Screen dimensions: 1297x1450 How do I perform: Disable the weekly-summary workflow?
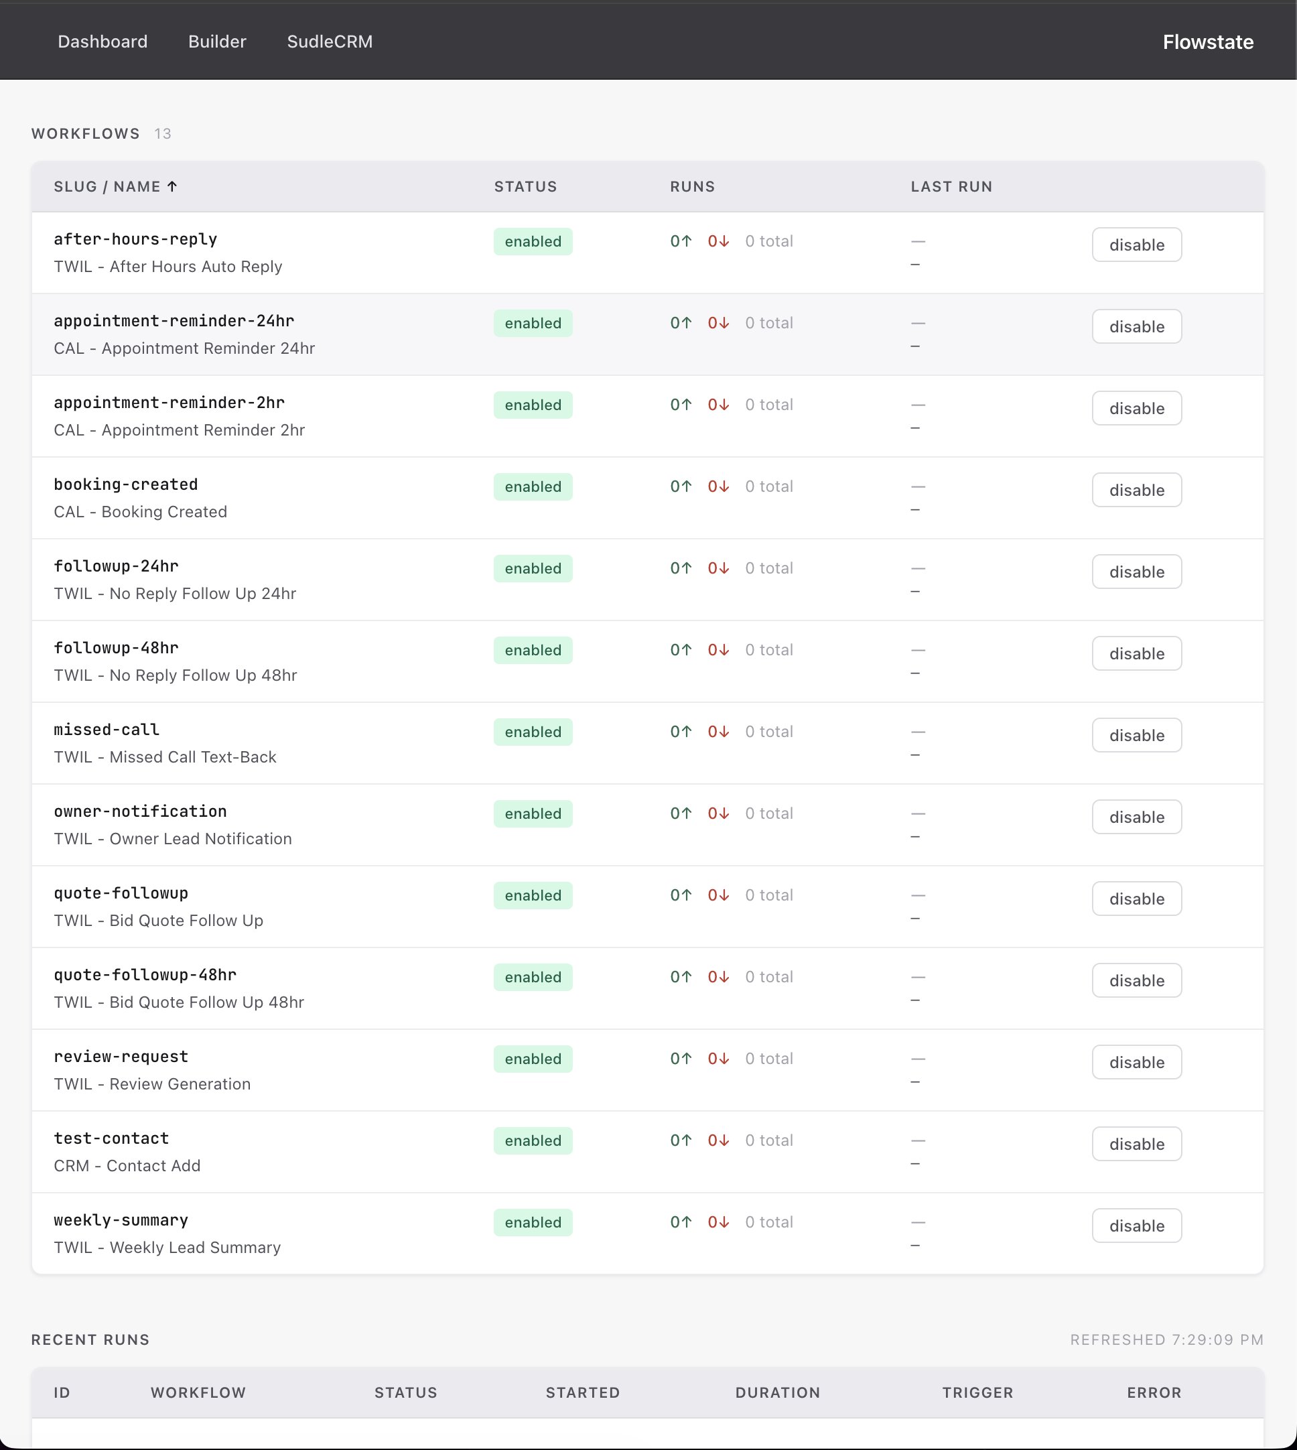pyautogui.click(x=1137, y=1226)
